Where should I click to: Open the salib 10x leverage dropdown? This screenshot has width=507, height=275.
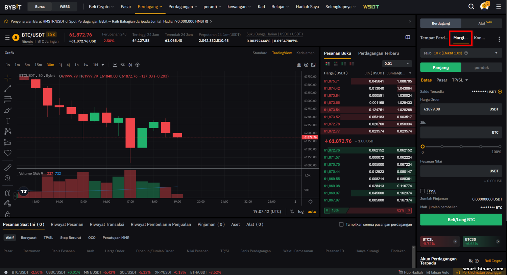click(x=461, y=53)
